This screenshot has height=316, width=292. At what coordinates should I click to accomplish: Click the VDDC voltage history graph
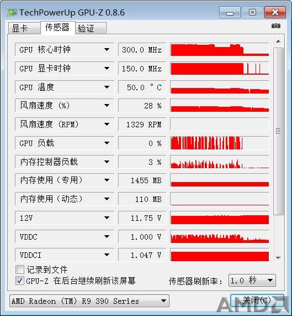[220, 236]
